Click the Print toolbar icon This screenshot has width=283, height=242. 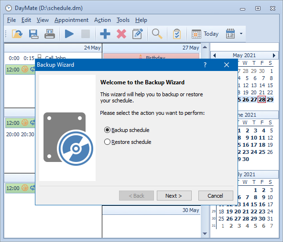point(50,34)
